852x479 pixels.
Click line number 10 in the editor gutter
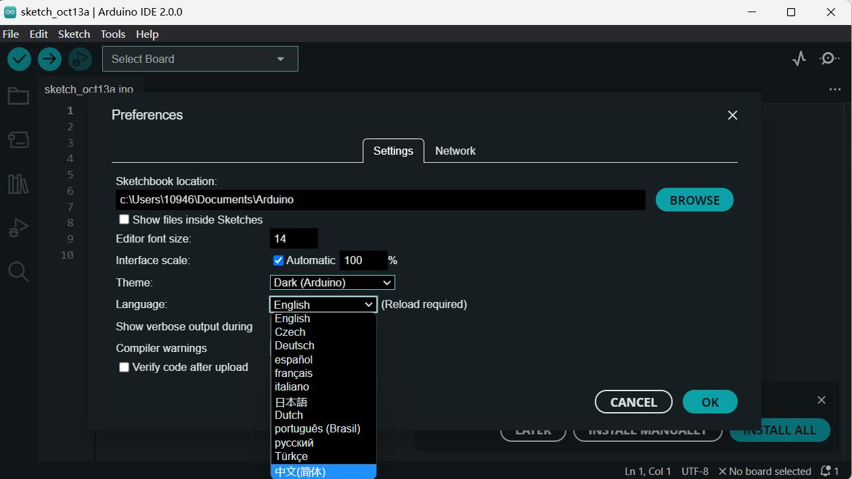(x=67, y=255)
